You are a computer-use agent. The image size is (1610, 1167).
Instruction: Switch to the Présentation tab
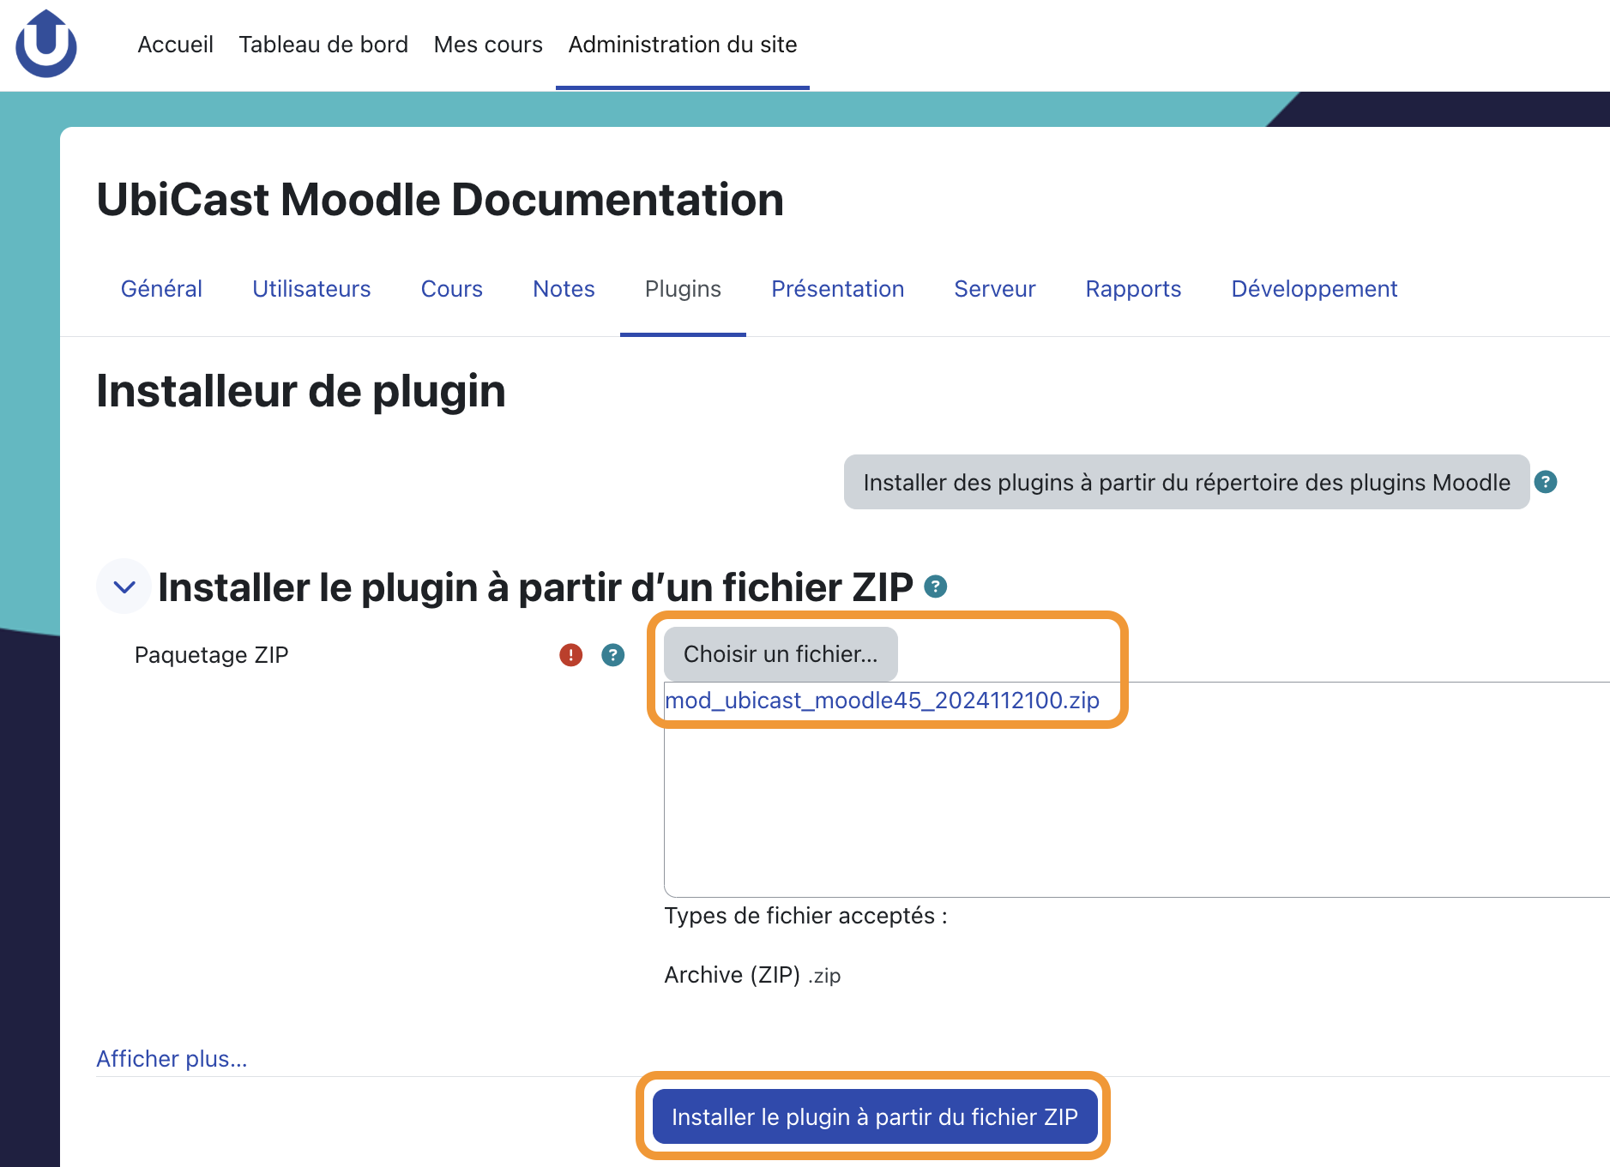coord(837,289)
